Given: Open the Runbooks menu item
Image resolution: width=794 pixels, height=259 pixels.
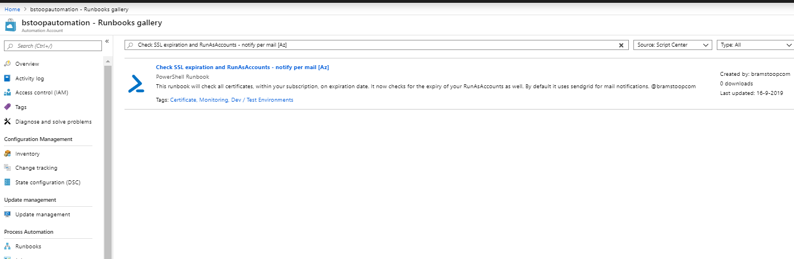Looking at the screenshot, I should click(28, 246).
